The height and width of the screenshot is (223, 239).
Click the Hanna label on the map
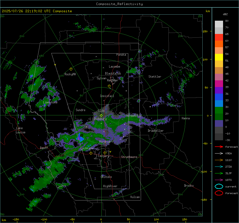pyautogui.click(x=186, y=118)
